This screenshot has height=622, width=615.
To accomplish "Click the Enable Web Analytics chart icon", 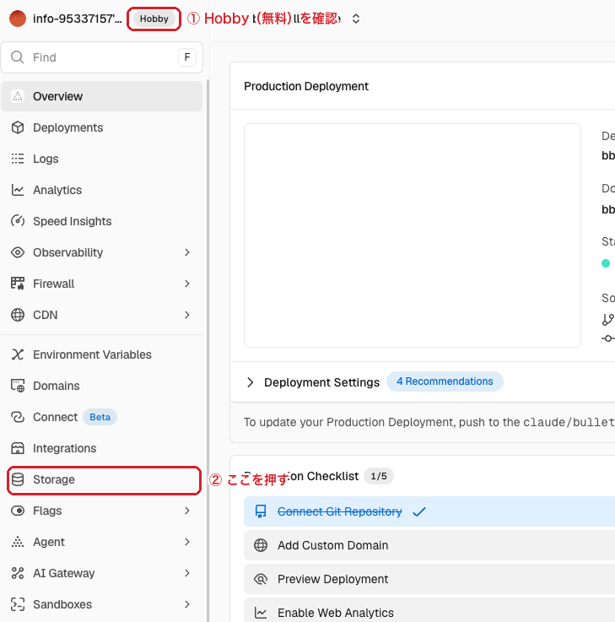I will [261, 613].
